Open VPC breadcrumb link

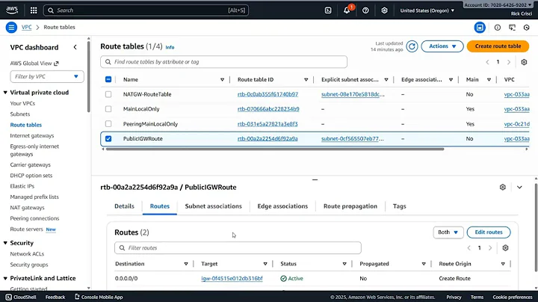[x=26, y=27]
